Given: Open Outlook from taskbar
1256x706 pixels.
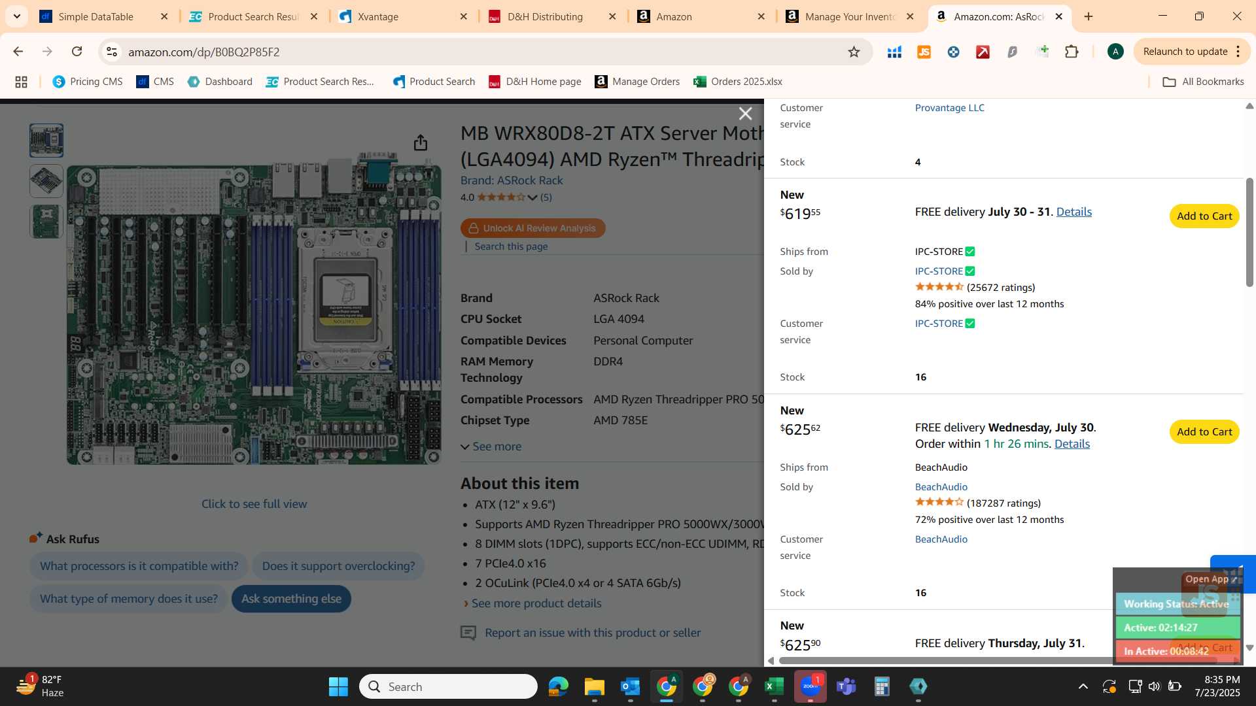Looking at the screenshot, I should [630, 686].
